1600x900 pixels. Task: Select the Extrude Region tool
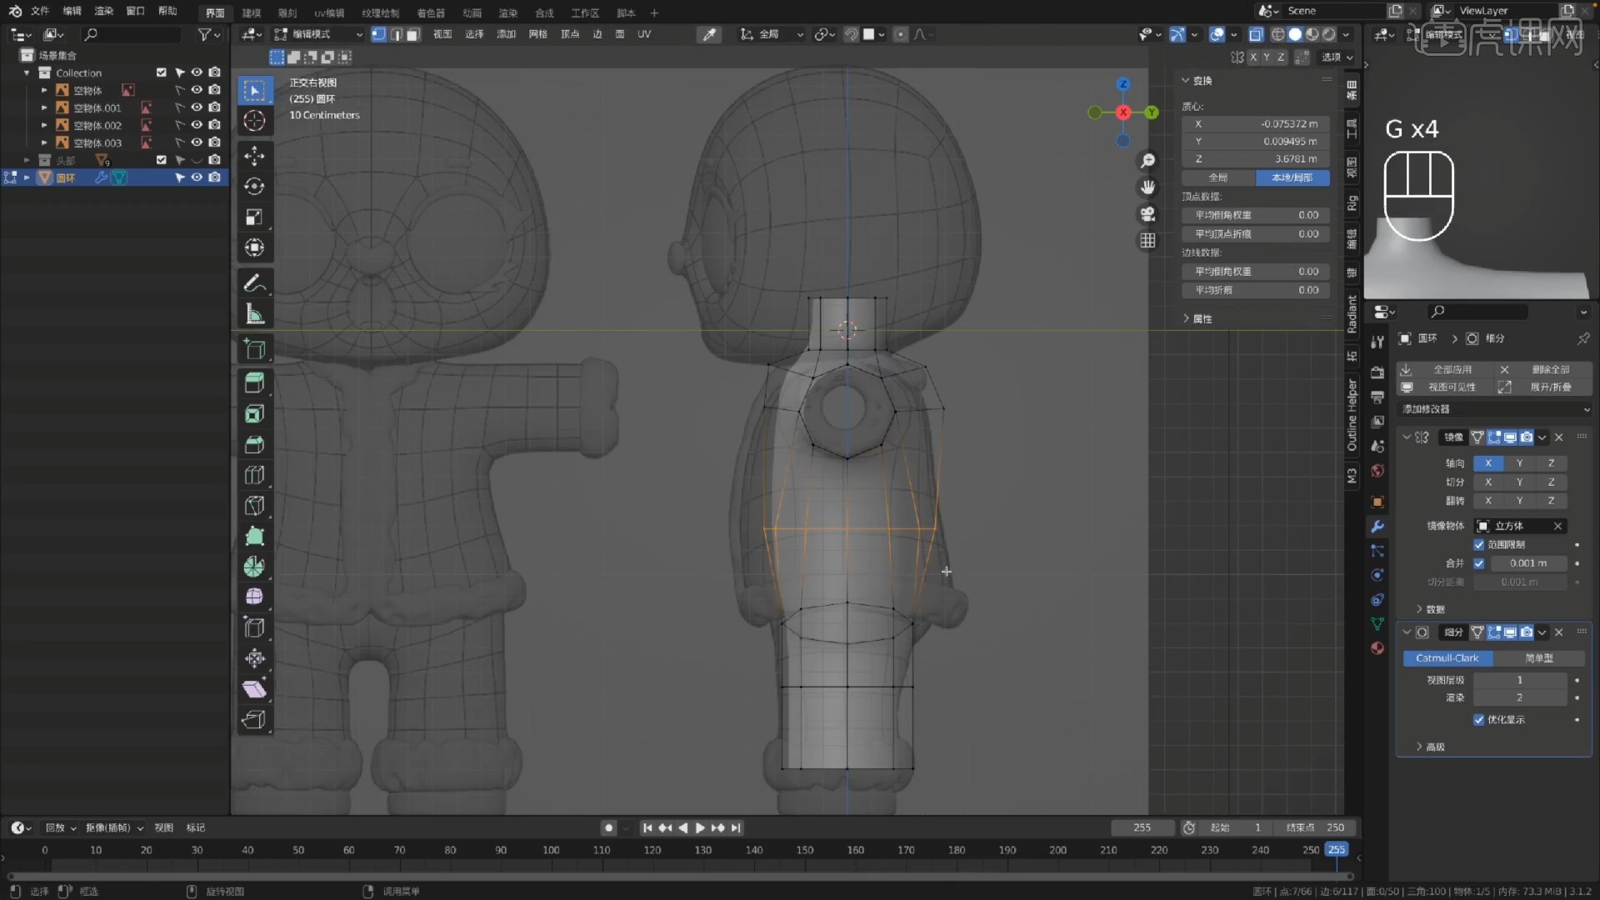pyautogui.click(x=255, y=383)
